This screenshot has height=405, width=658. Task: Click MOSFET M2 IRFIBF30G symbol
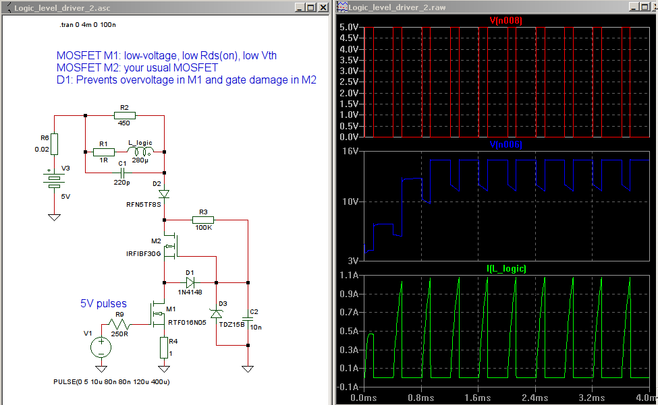171,246
